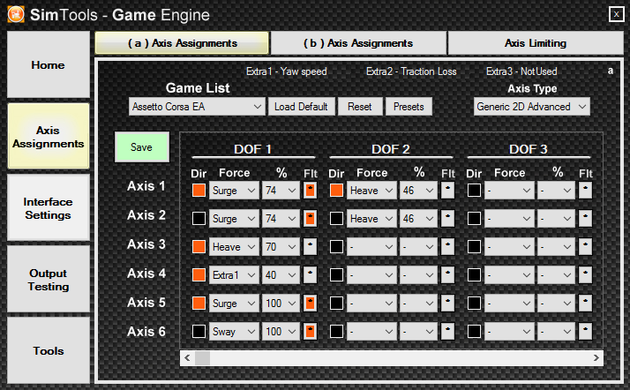
Task: Click Axis 2 DOF 1 filter icon
Action: [311, 219]
